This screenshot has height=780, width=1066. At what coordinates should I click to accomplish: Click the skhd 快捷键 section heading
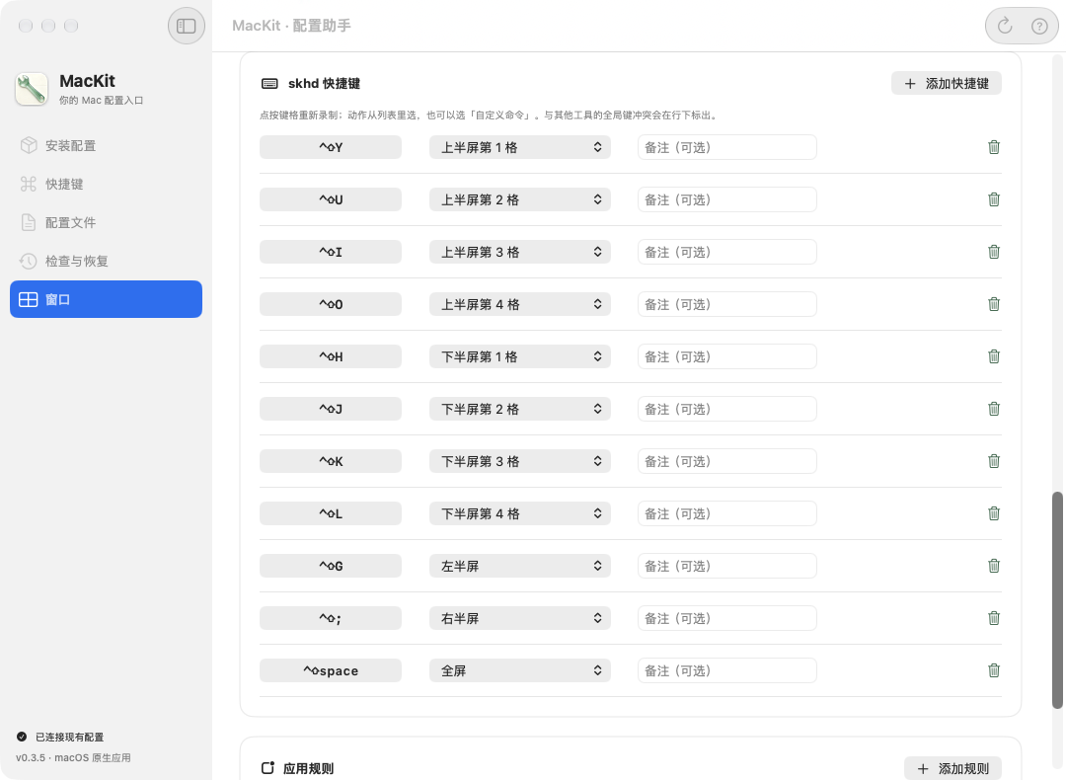pos(324,84)
